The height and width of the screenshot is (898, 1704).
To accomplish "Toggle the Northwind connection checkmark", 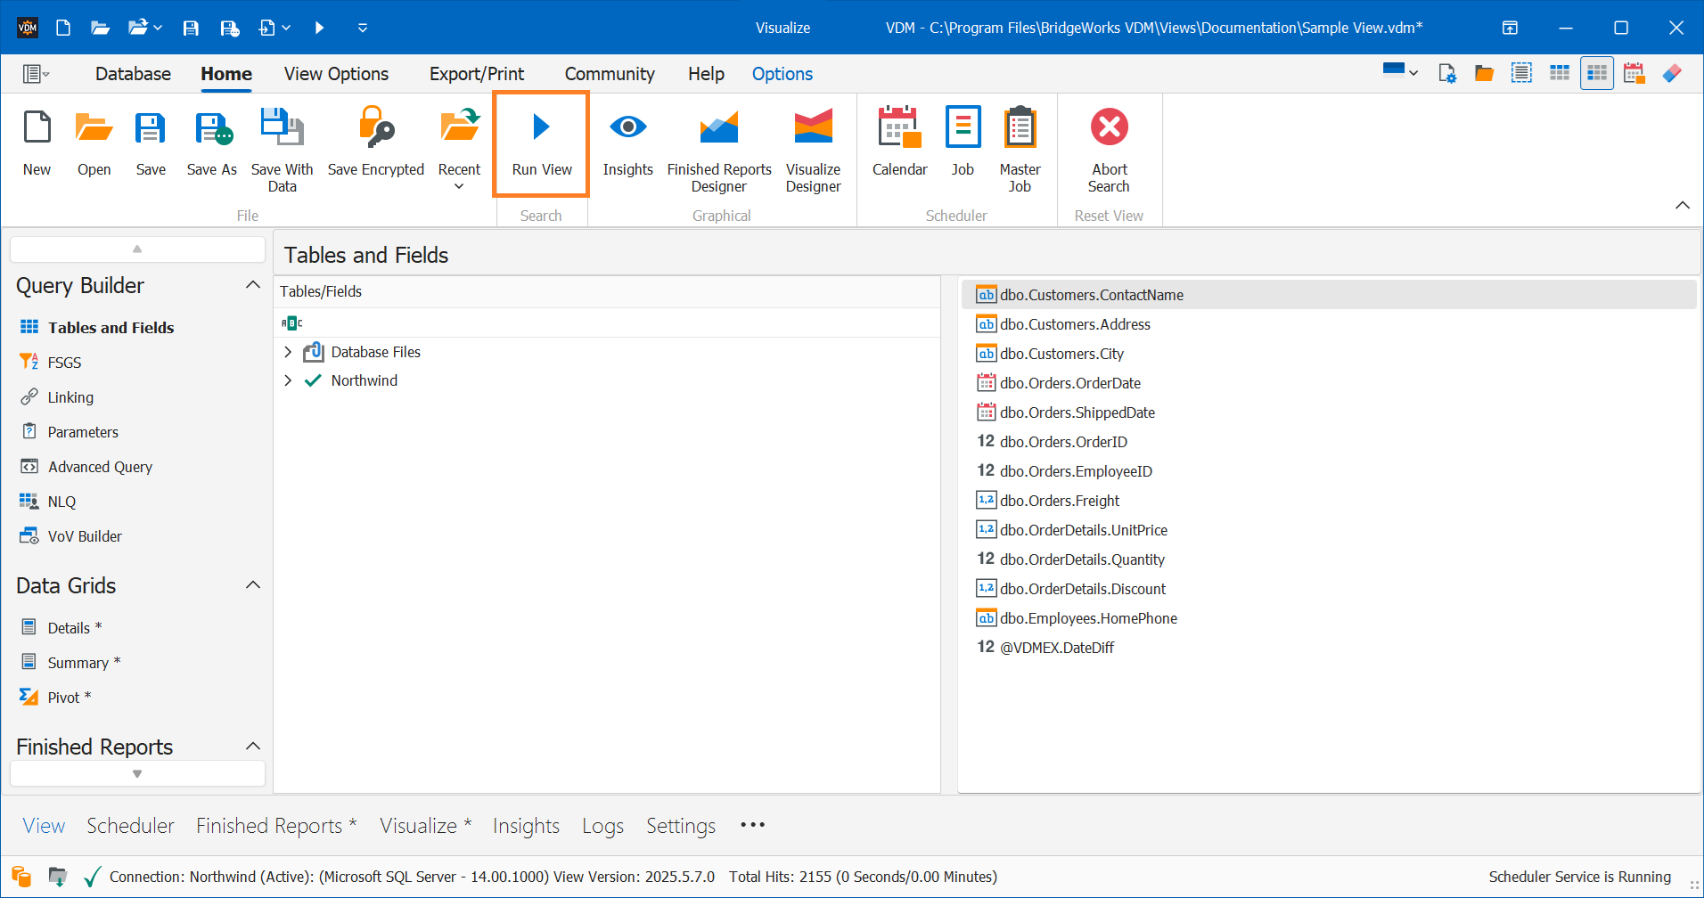I will pos(313,381).
